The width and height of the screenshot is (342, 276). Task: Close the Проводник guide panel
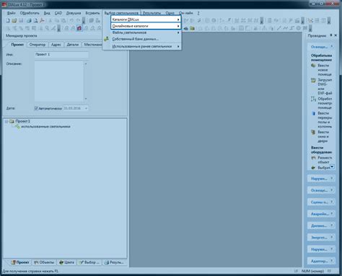pyautogui.click(x=336, y=35)
